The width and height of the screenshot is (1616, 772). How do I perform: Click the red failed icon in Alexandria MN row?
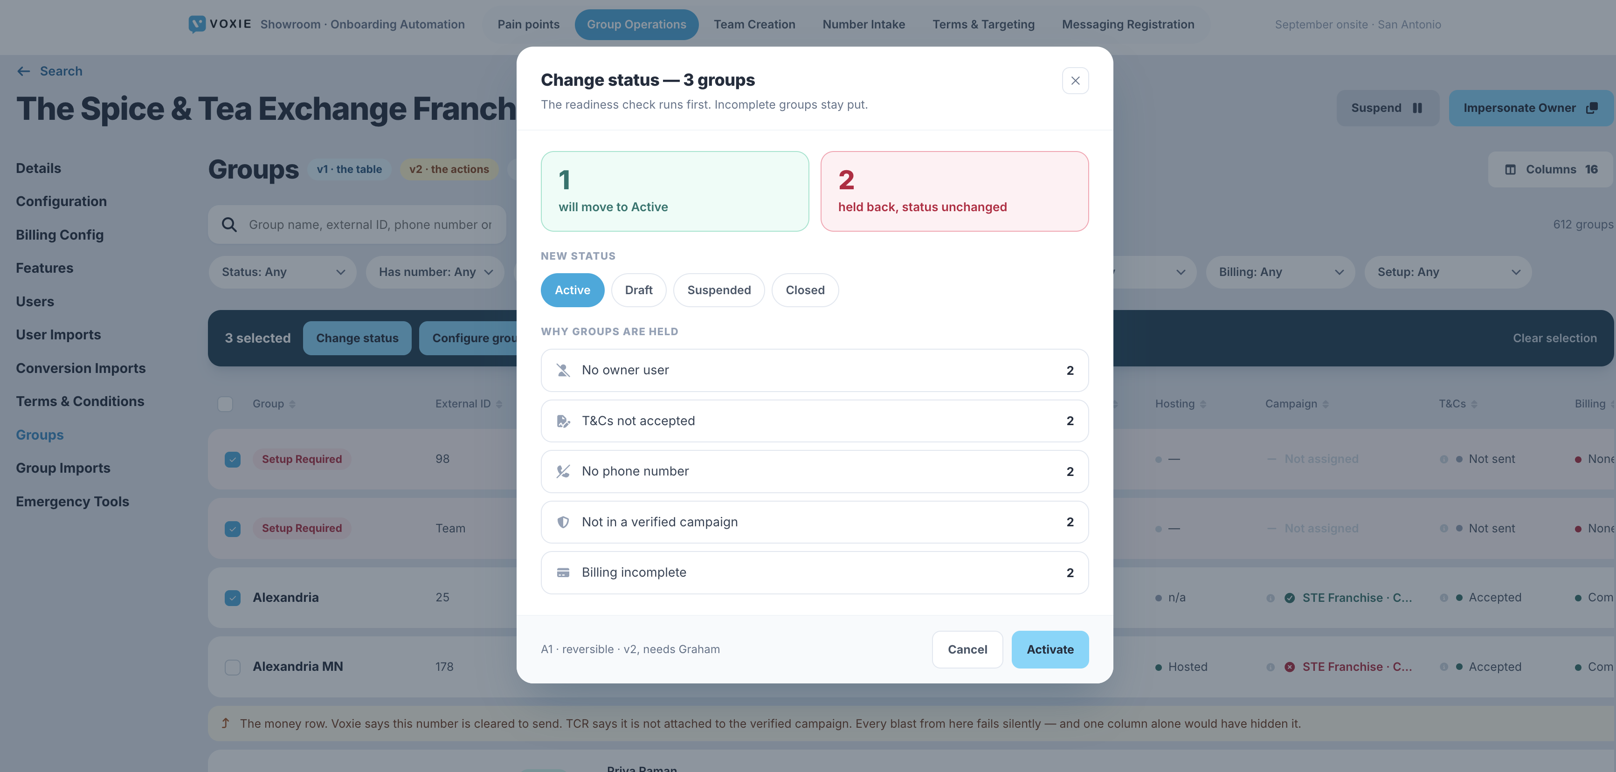1289,667
